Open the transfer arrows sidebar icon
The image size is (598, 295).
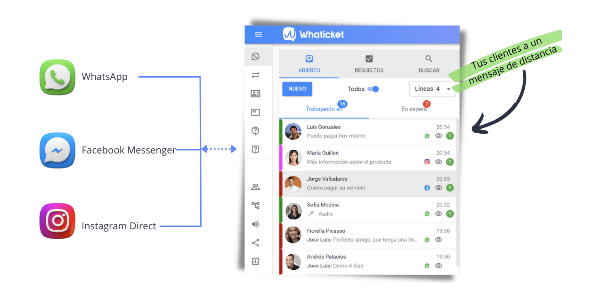[x=255, y=75]
